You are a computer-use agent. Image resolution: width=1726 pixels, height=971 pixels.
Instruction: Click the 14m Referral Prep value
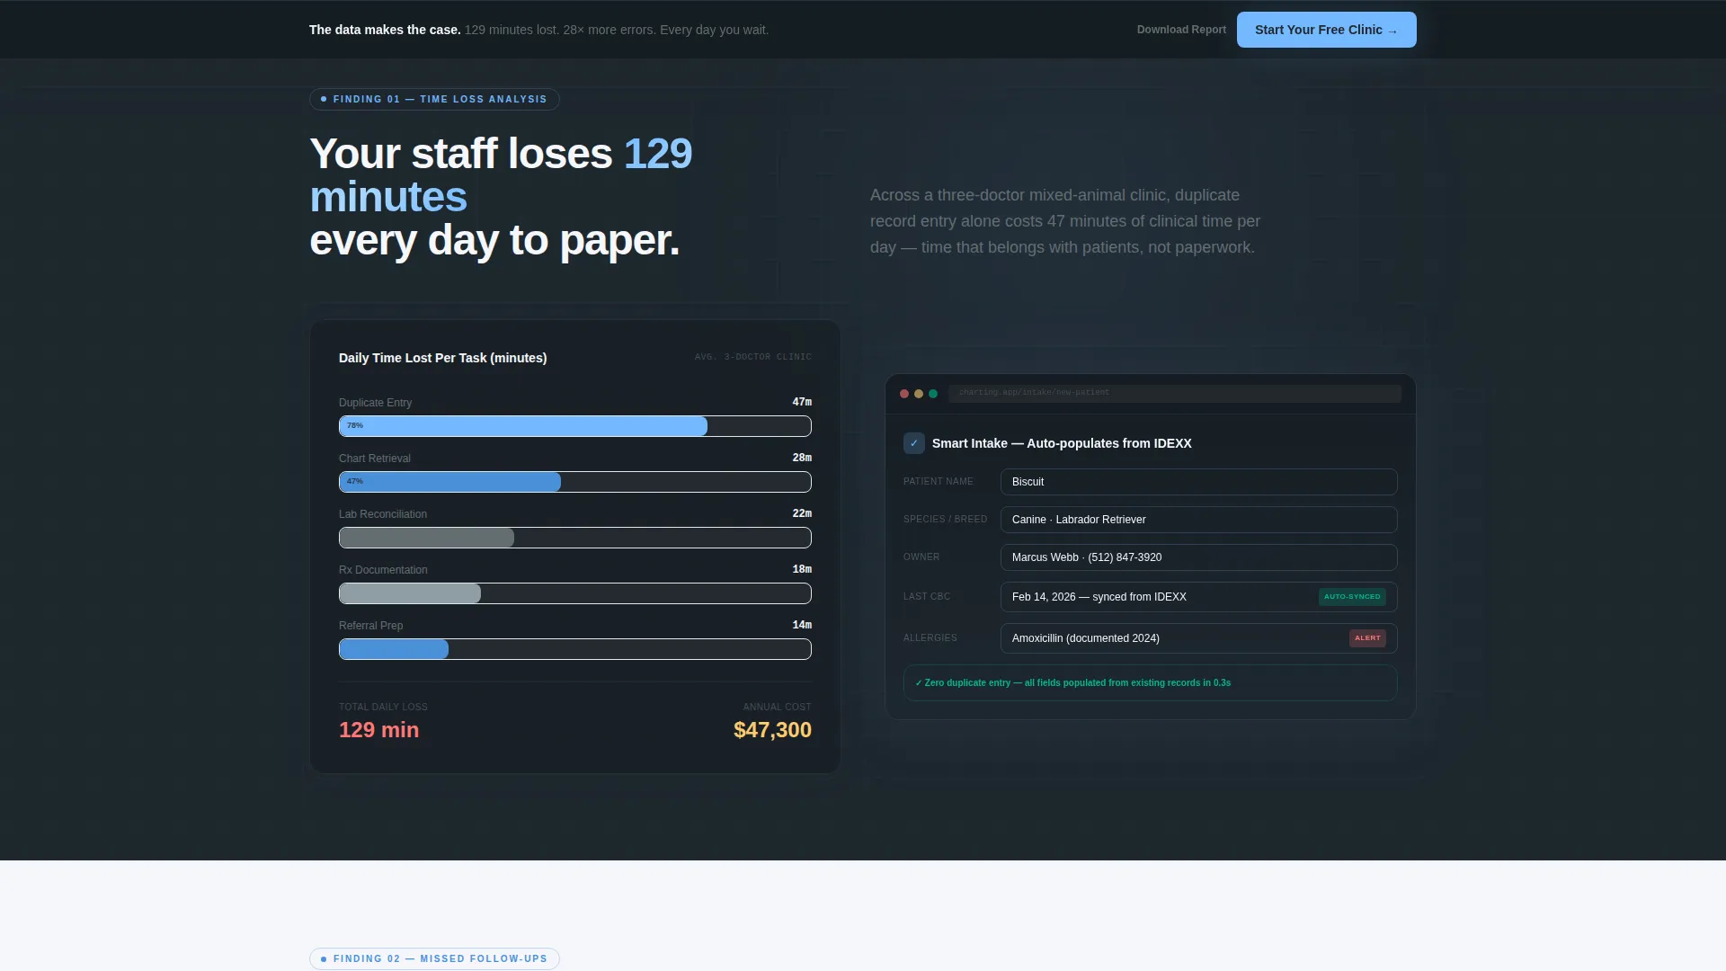tap(802, 625)
